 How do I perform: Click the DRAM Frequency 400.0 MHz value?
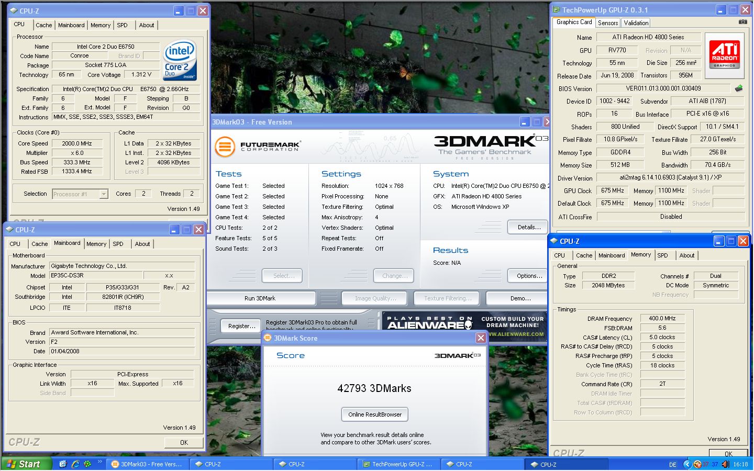click(662, 318)
